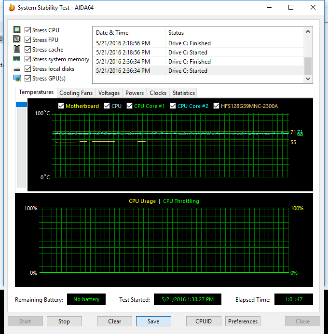
Task: Click the FPU percent icon beside Stress FPU
Action: tap(17, 39)
